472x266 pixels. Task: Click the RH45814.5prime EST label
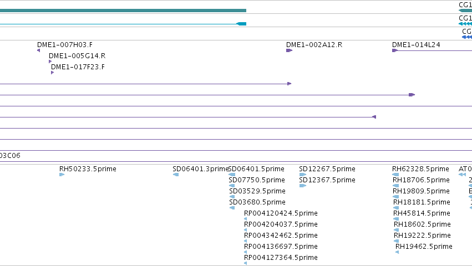(422, 213)
